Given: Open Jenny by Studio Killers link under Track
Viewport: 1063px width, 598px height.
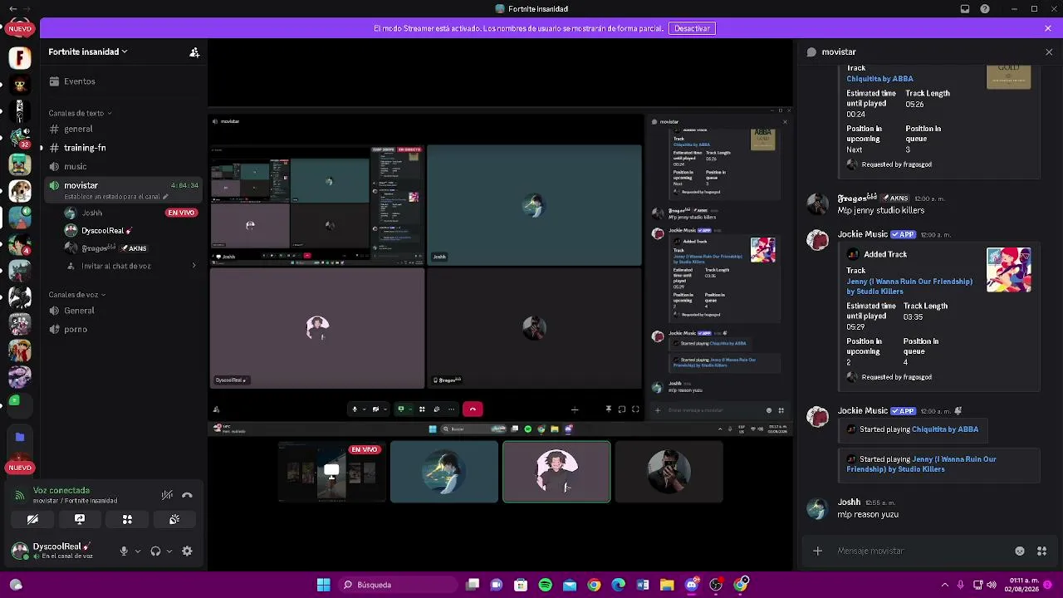Looking at the screenshot, I should pyautogui.click(x=909, y=287).
